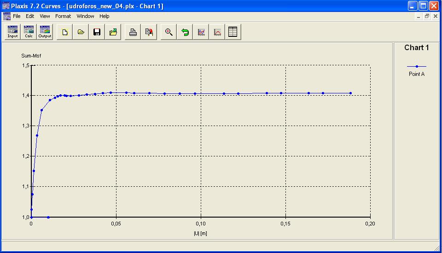The height and width of the screenshot is (253, 442).
Task: Click the green undo zoom arrow
Action: click(x=185, y=32)
